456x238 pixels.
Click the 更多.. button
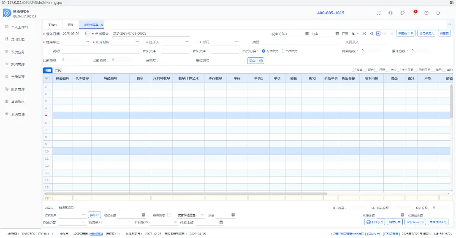(252, 61)
